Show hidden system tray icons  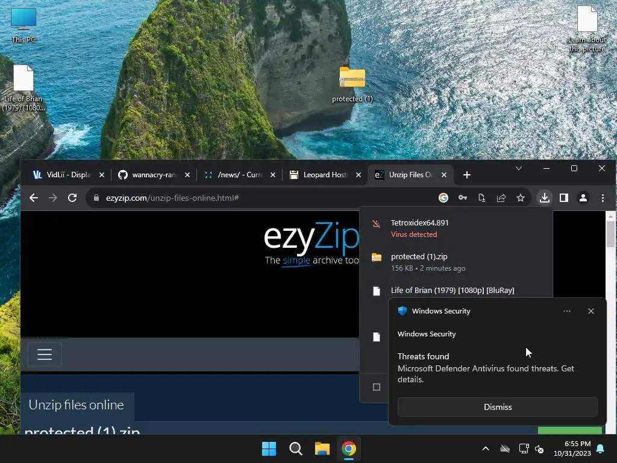[x=486, y=449]
